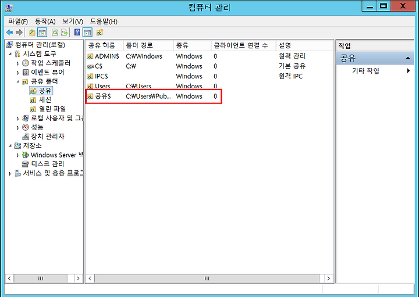Click the C$ share icon
The width and height of the screenshot is (419, 297).
[x=90, y=66]
